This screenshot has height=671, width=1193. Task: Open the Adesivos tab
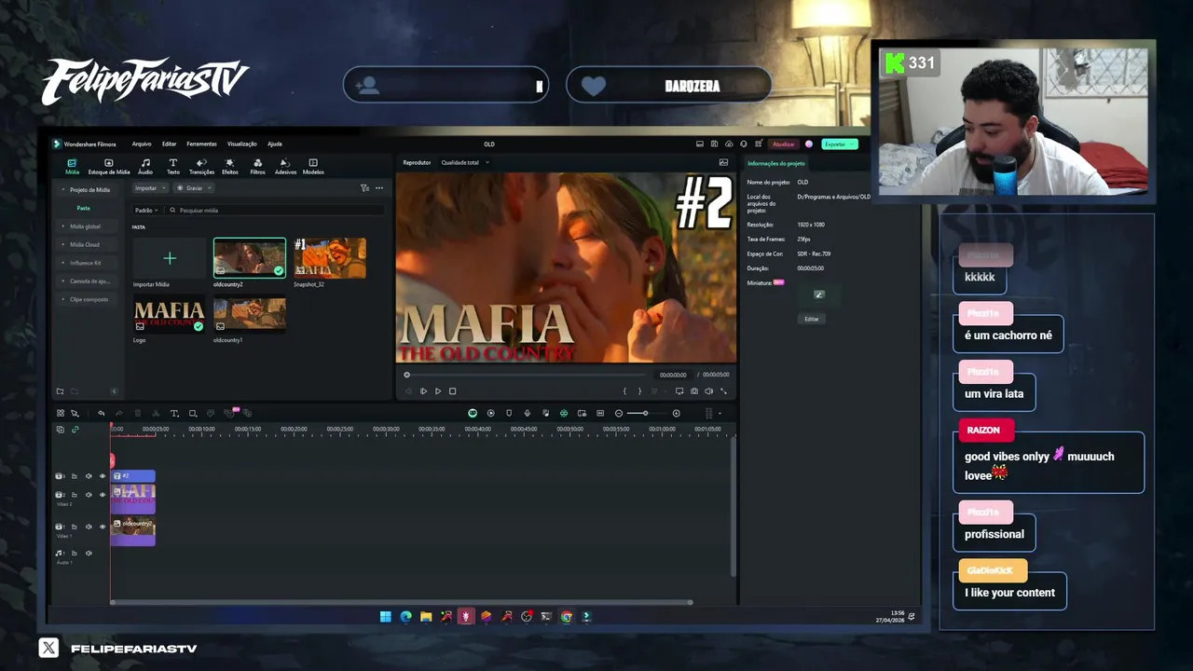point(285,166)
